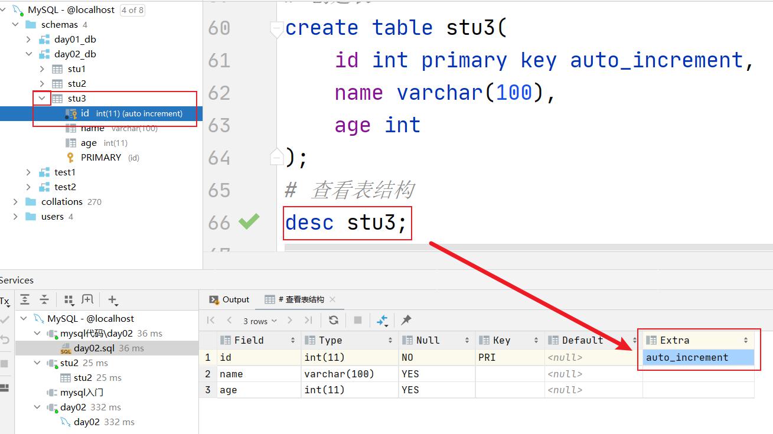Switch to the Output tab
The height and width of the screenshot is (434, 773).
click(x=229, y=299)
